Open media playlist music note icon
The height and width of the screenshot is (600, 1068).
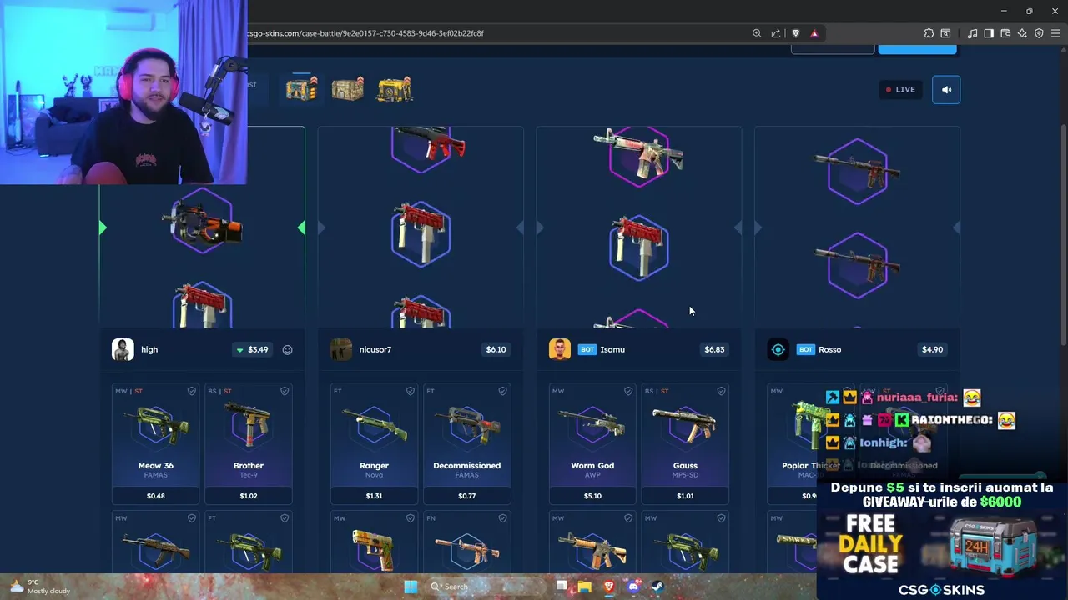[972, 33]
